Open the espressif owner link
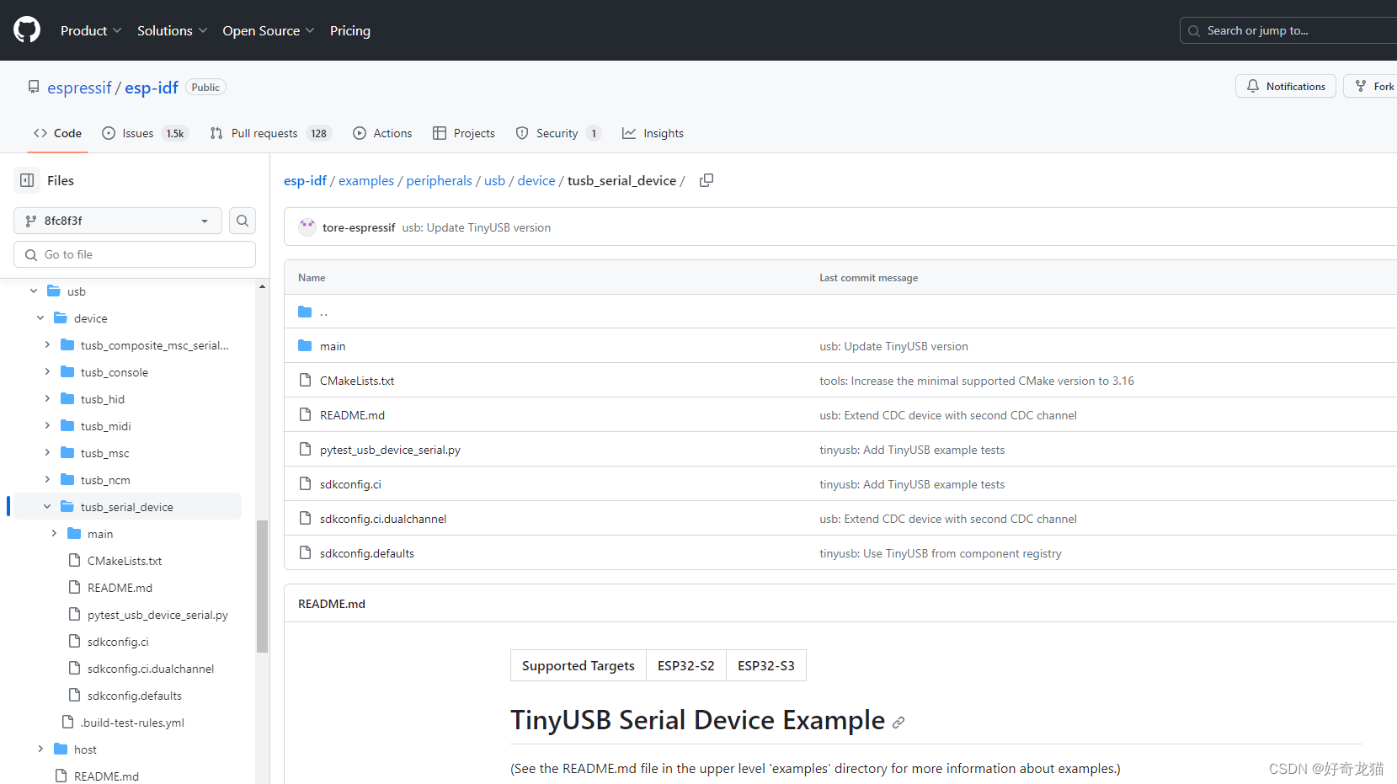The width and height of the screenshot is (1397, 784). click(x=79, y=88)
